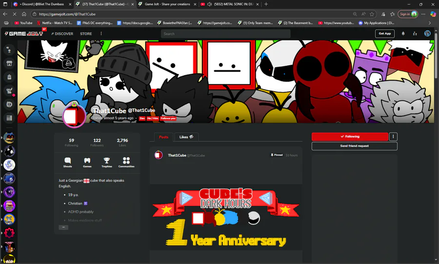Open the 2,796 Likes stat
The image size is (439, 264).
[122, 142]
